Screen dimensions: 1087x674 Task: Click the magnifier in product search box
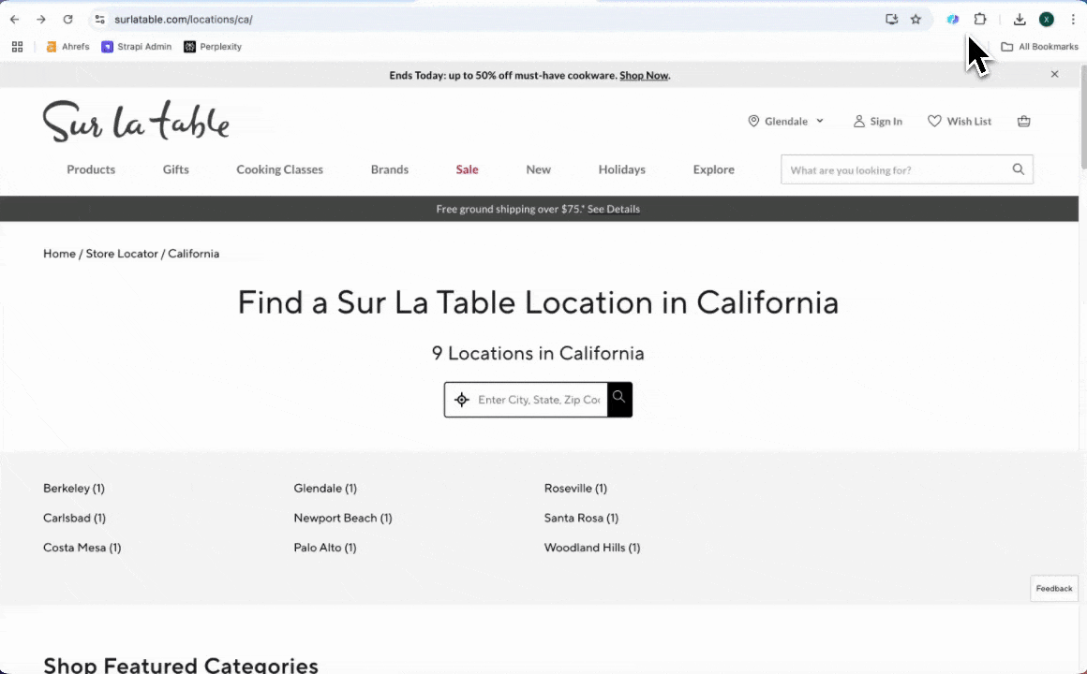pos(1018,169)
